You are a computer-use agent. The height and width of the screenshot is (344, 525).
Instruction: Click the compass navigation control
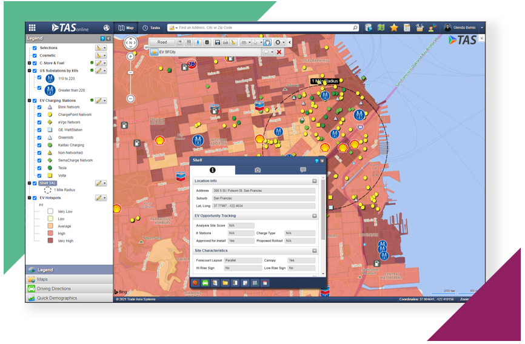(x=130, y=43)
